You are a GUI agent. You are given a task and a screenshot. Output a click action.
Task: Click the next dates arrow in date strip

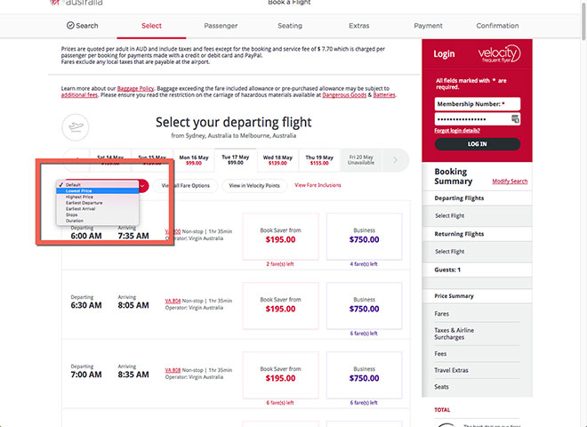(395, 160)
